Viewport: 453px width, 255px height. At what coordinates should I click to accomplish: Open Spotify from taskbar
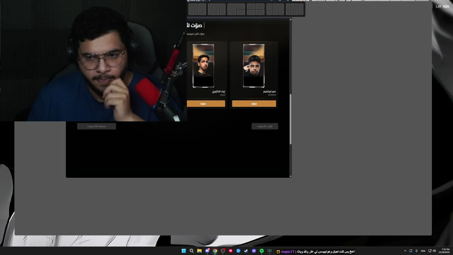click(262, 251)
